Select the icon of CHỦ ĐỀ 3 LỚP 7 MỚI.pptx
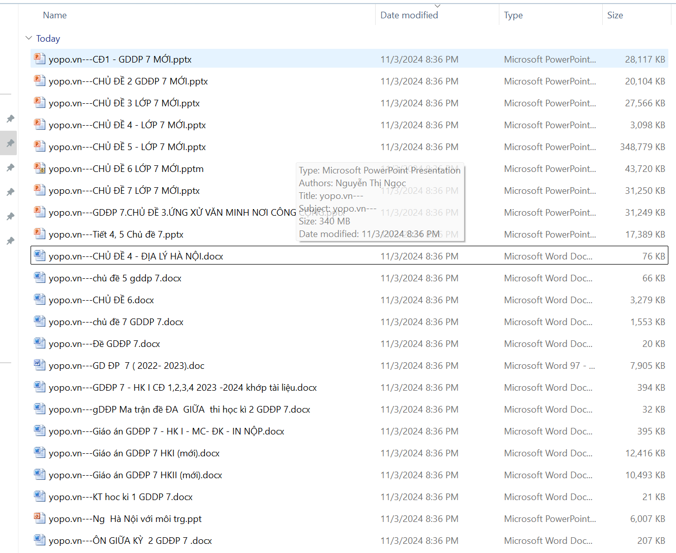Screen dimensions: 676x553 pyautogui.click(x=40, y=102)
